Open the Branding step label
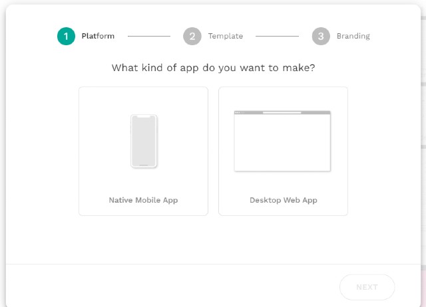 coord(353,36)
